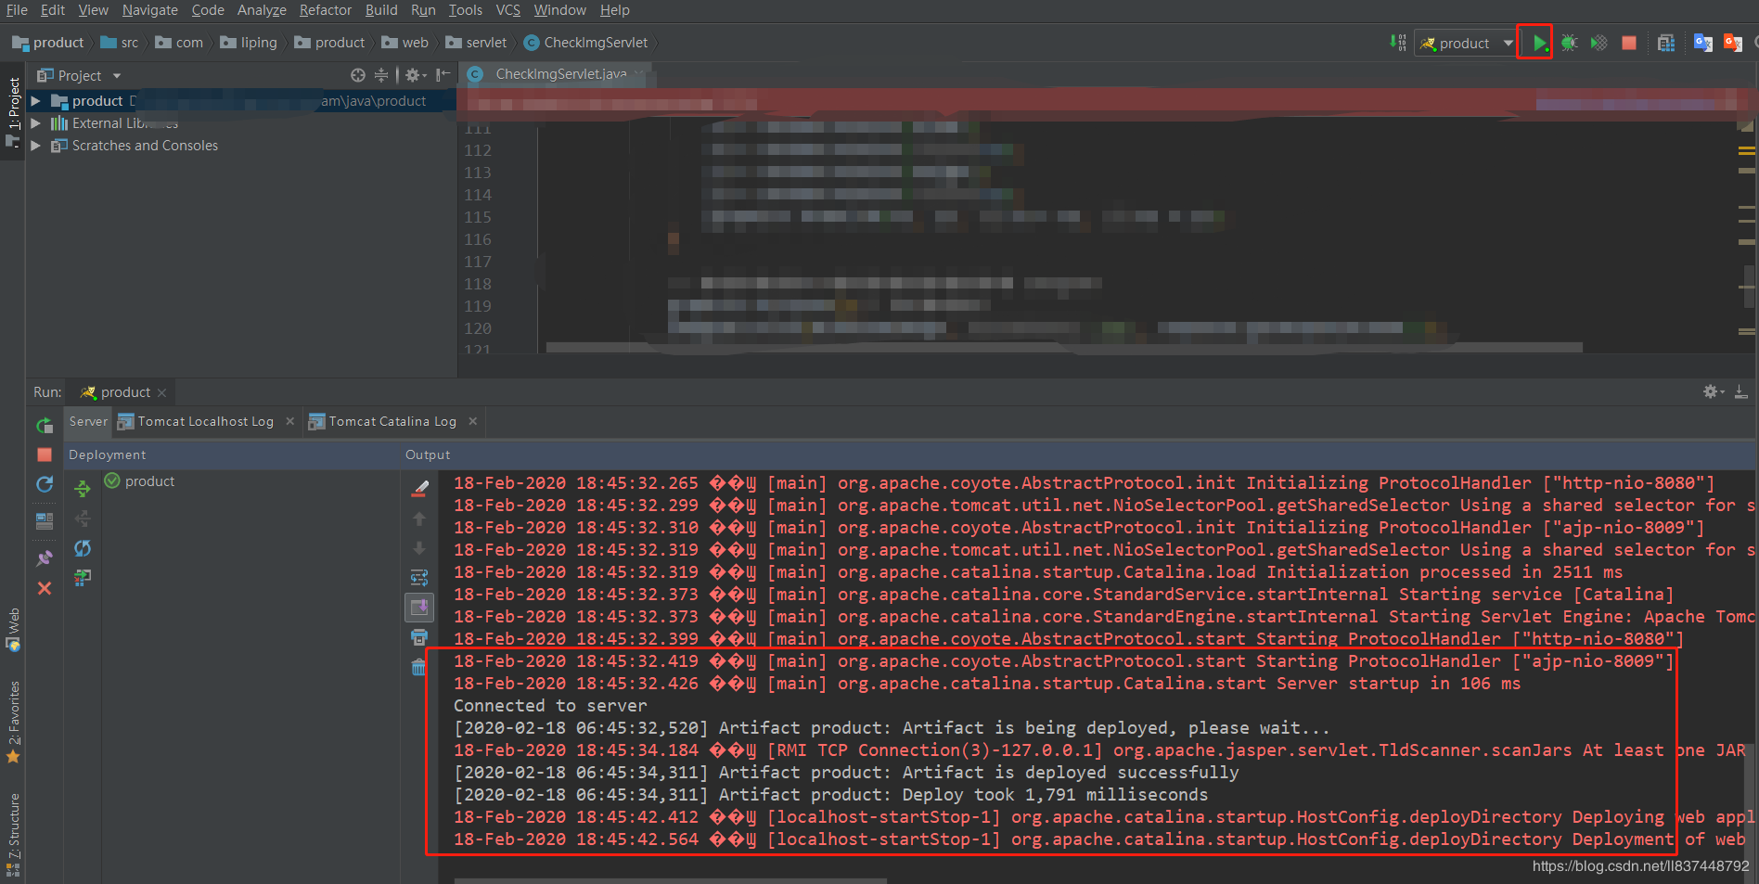The height and width of the screenshot is (884, 1759).
Task: Toggle the 2: Favorites tool window strip
Action: pyautogui.click(x=13, y=723)
